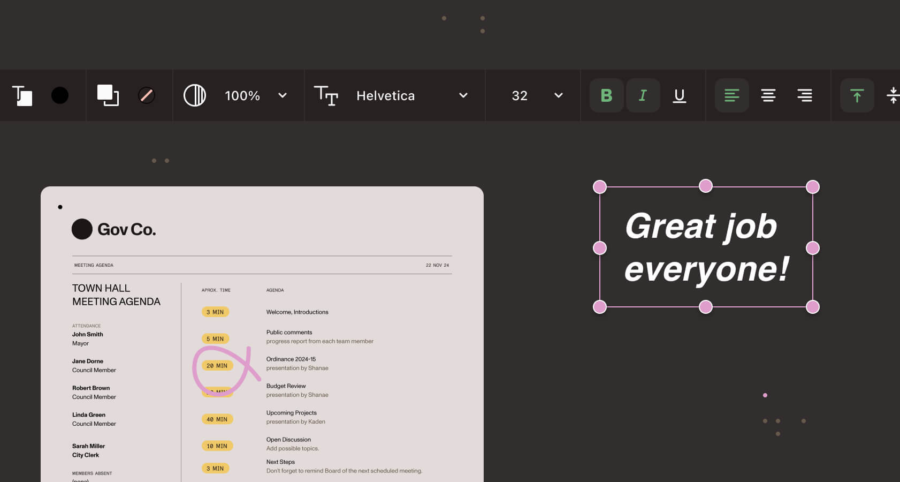900x482 pixels.
Task: Open the Helvetica font family dropdown
Action: tap(463, 95)
